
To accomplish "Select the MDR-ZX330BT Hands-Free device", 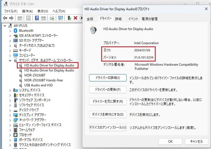I will coord(44,80).
